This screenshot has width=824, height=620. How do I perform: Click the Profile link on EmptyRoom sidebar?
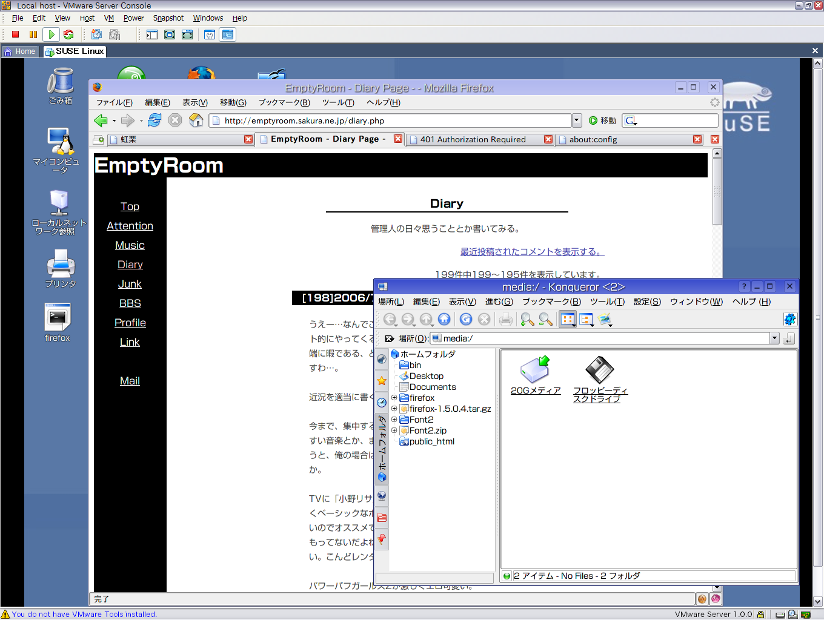[130, 323]
